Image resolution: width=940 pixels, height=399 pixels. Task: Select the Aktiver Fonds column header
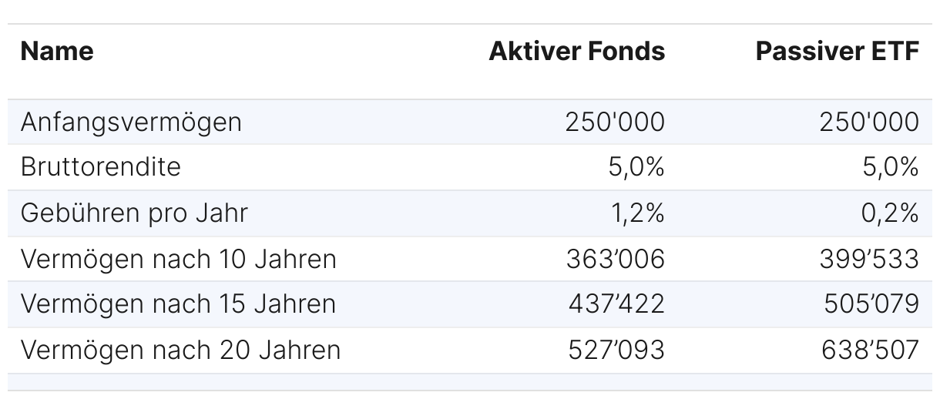pyautogui.click(x=577, y=52)
